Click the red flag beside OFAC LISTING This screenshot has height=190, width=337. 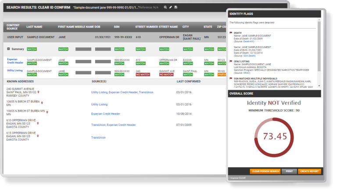pyautogui.click(x=231, y=62)
